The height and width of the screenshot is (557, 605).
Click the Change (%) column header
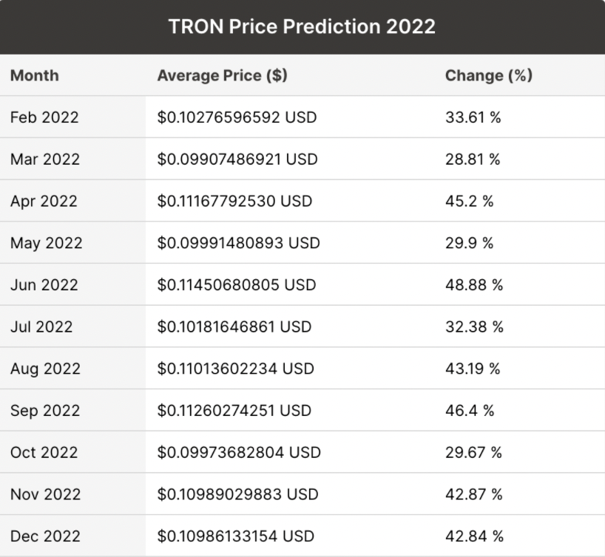[489, 75]
